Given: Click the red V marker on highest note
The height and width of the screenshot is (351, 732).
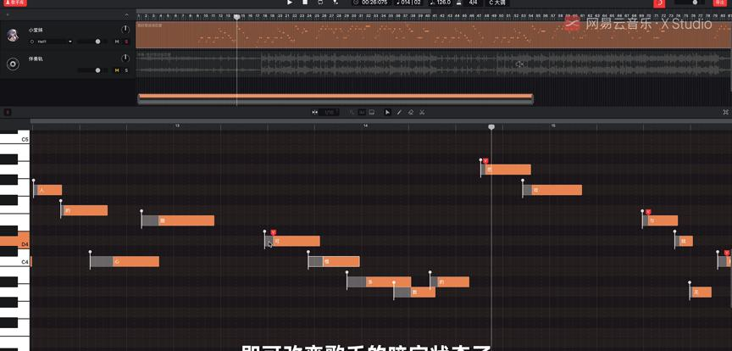Looking at the screenshot, I should pos(485,161).
